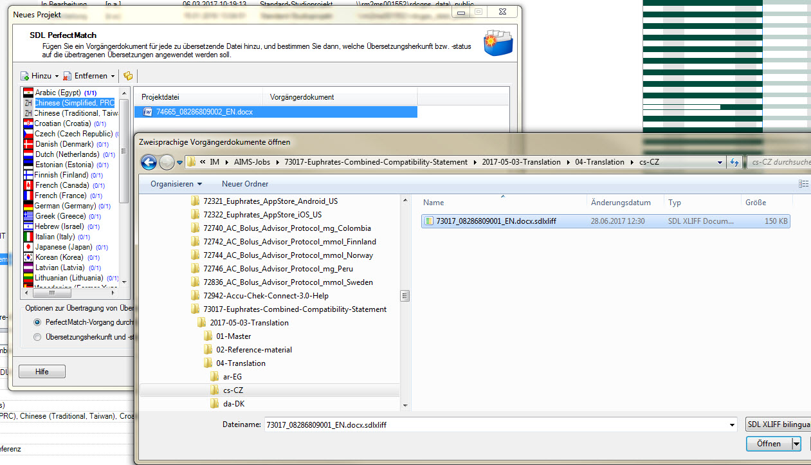Click the Größe column header
This screenshot has width=811, height=465.
765,203
